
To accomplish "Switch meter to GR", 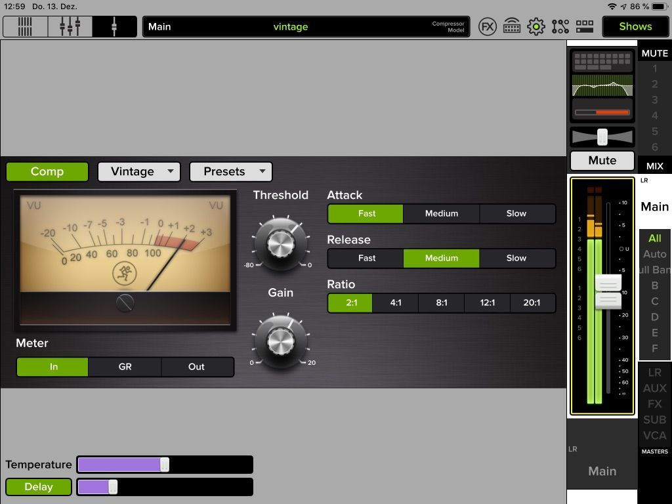I will (125, 367).
